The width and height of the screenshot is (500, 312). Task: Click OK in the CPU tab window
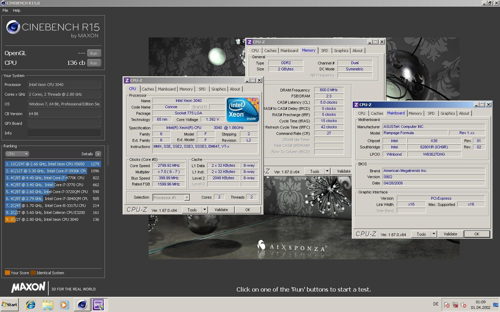[x=248, y=210]
